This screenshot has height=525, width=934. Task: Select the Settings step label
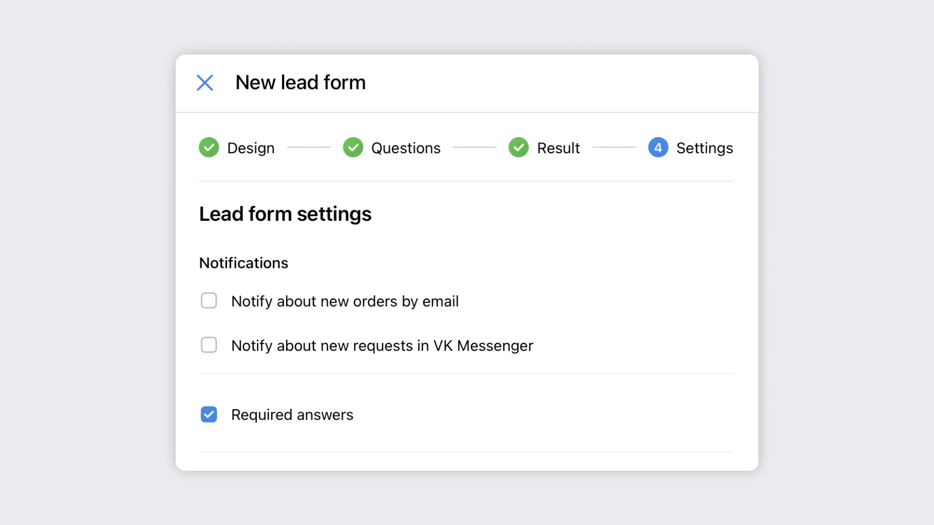click(704, 148)
